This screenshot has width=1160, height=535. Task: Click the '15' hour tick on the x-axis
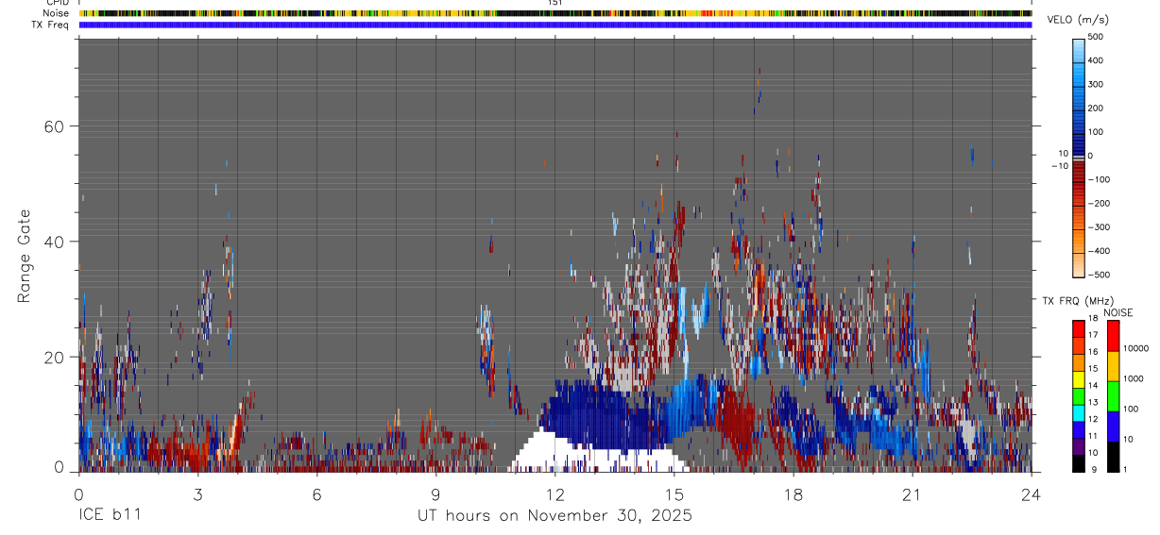tap(674, 493)
